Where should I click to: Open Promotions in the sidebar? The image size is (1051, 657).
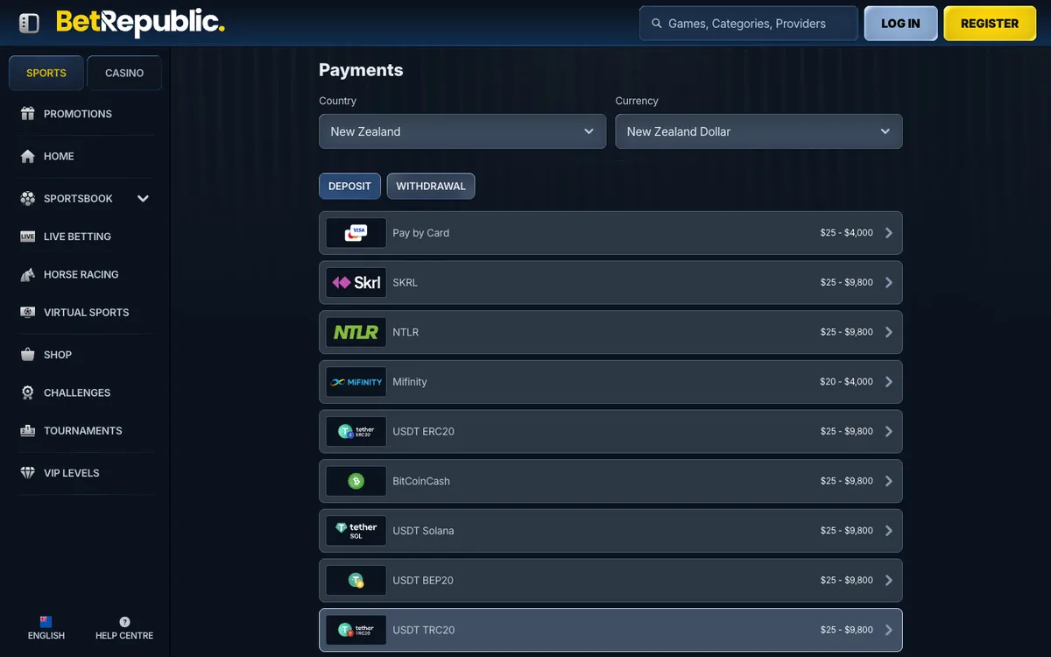tap(78, 114)
